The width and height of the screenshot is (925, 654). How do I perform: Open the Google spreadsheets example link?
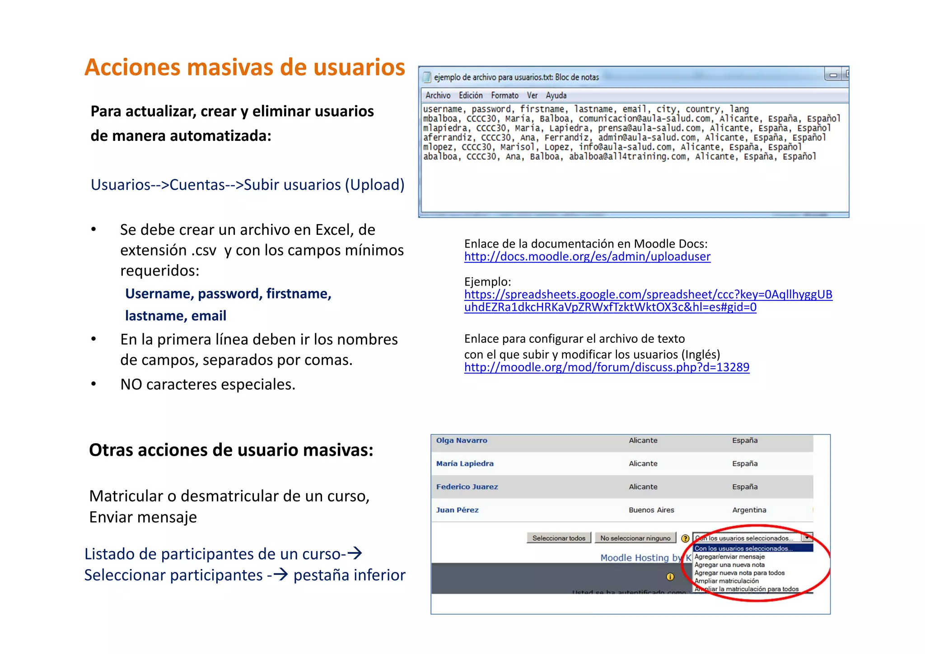click(x=648, y=301)
